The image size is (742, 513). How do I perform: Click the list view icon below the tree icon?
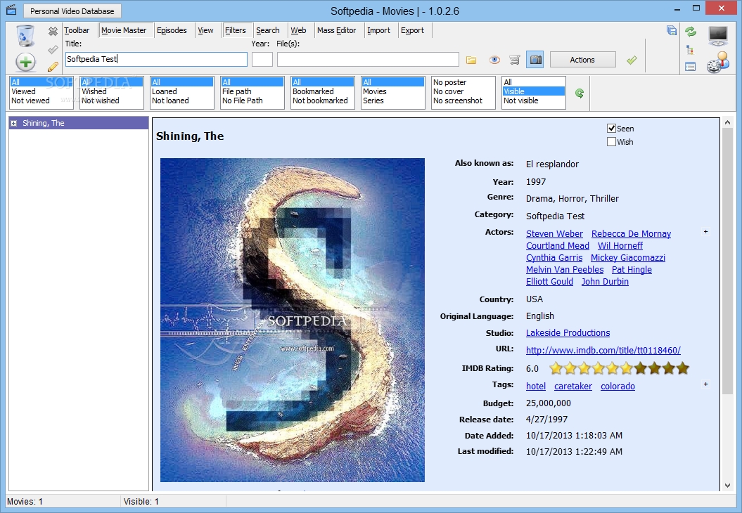tap(691, 67)
